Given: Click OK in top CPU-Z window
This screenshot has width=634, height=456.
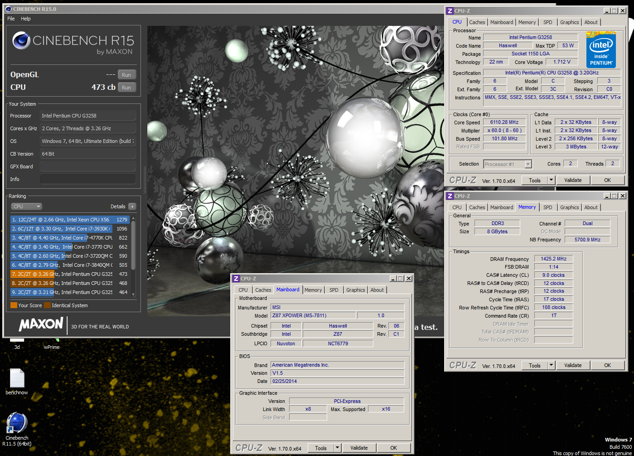Looking at the screenshot, I should [607, 180].
